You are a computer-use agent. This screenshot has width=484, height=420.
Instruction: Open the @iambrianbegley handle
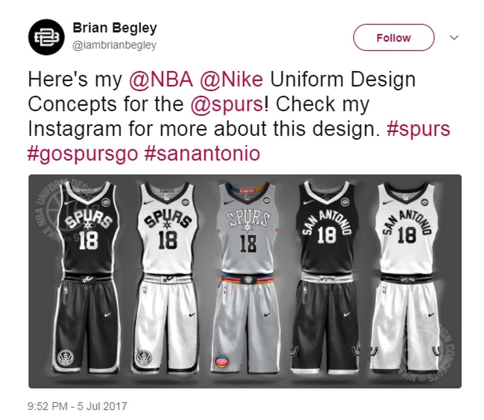(114, 45)
